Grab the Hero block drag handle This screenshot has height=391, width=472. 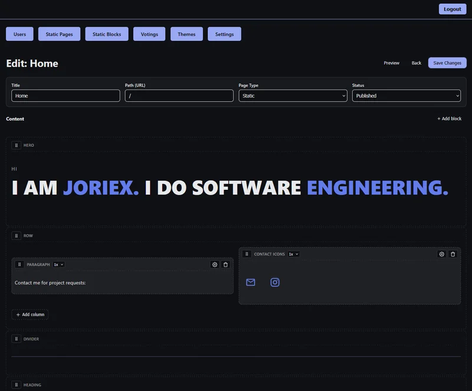pyautogui.click(x=17, y=145)
